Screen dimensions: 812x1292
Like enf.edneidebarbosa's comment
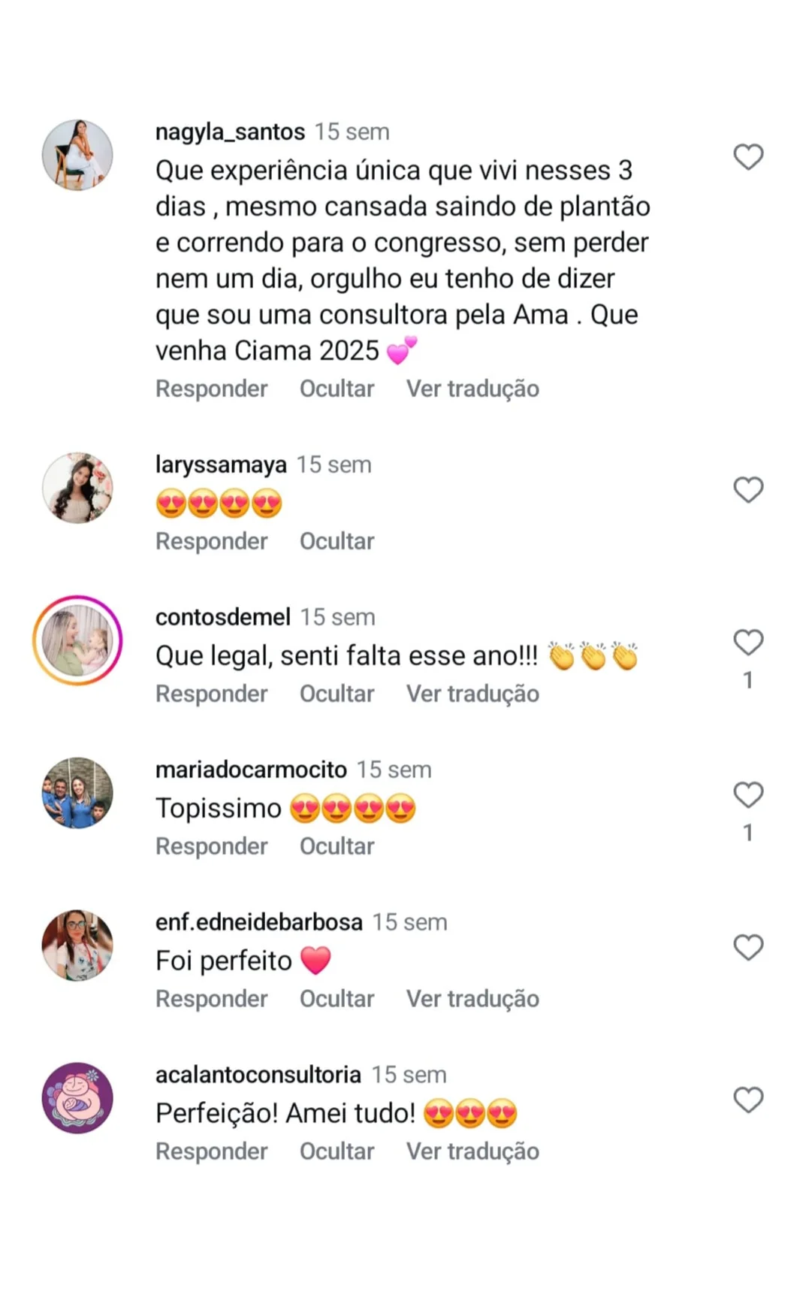748,948
